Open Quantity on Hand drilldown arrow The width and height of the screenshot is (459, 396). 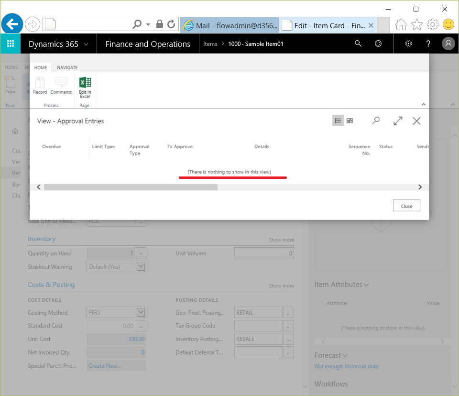pyautogui.click(x=141, y=253)
